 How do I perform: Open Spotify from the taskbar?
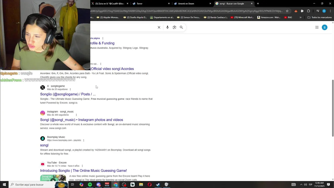[90, 185]
